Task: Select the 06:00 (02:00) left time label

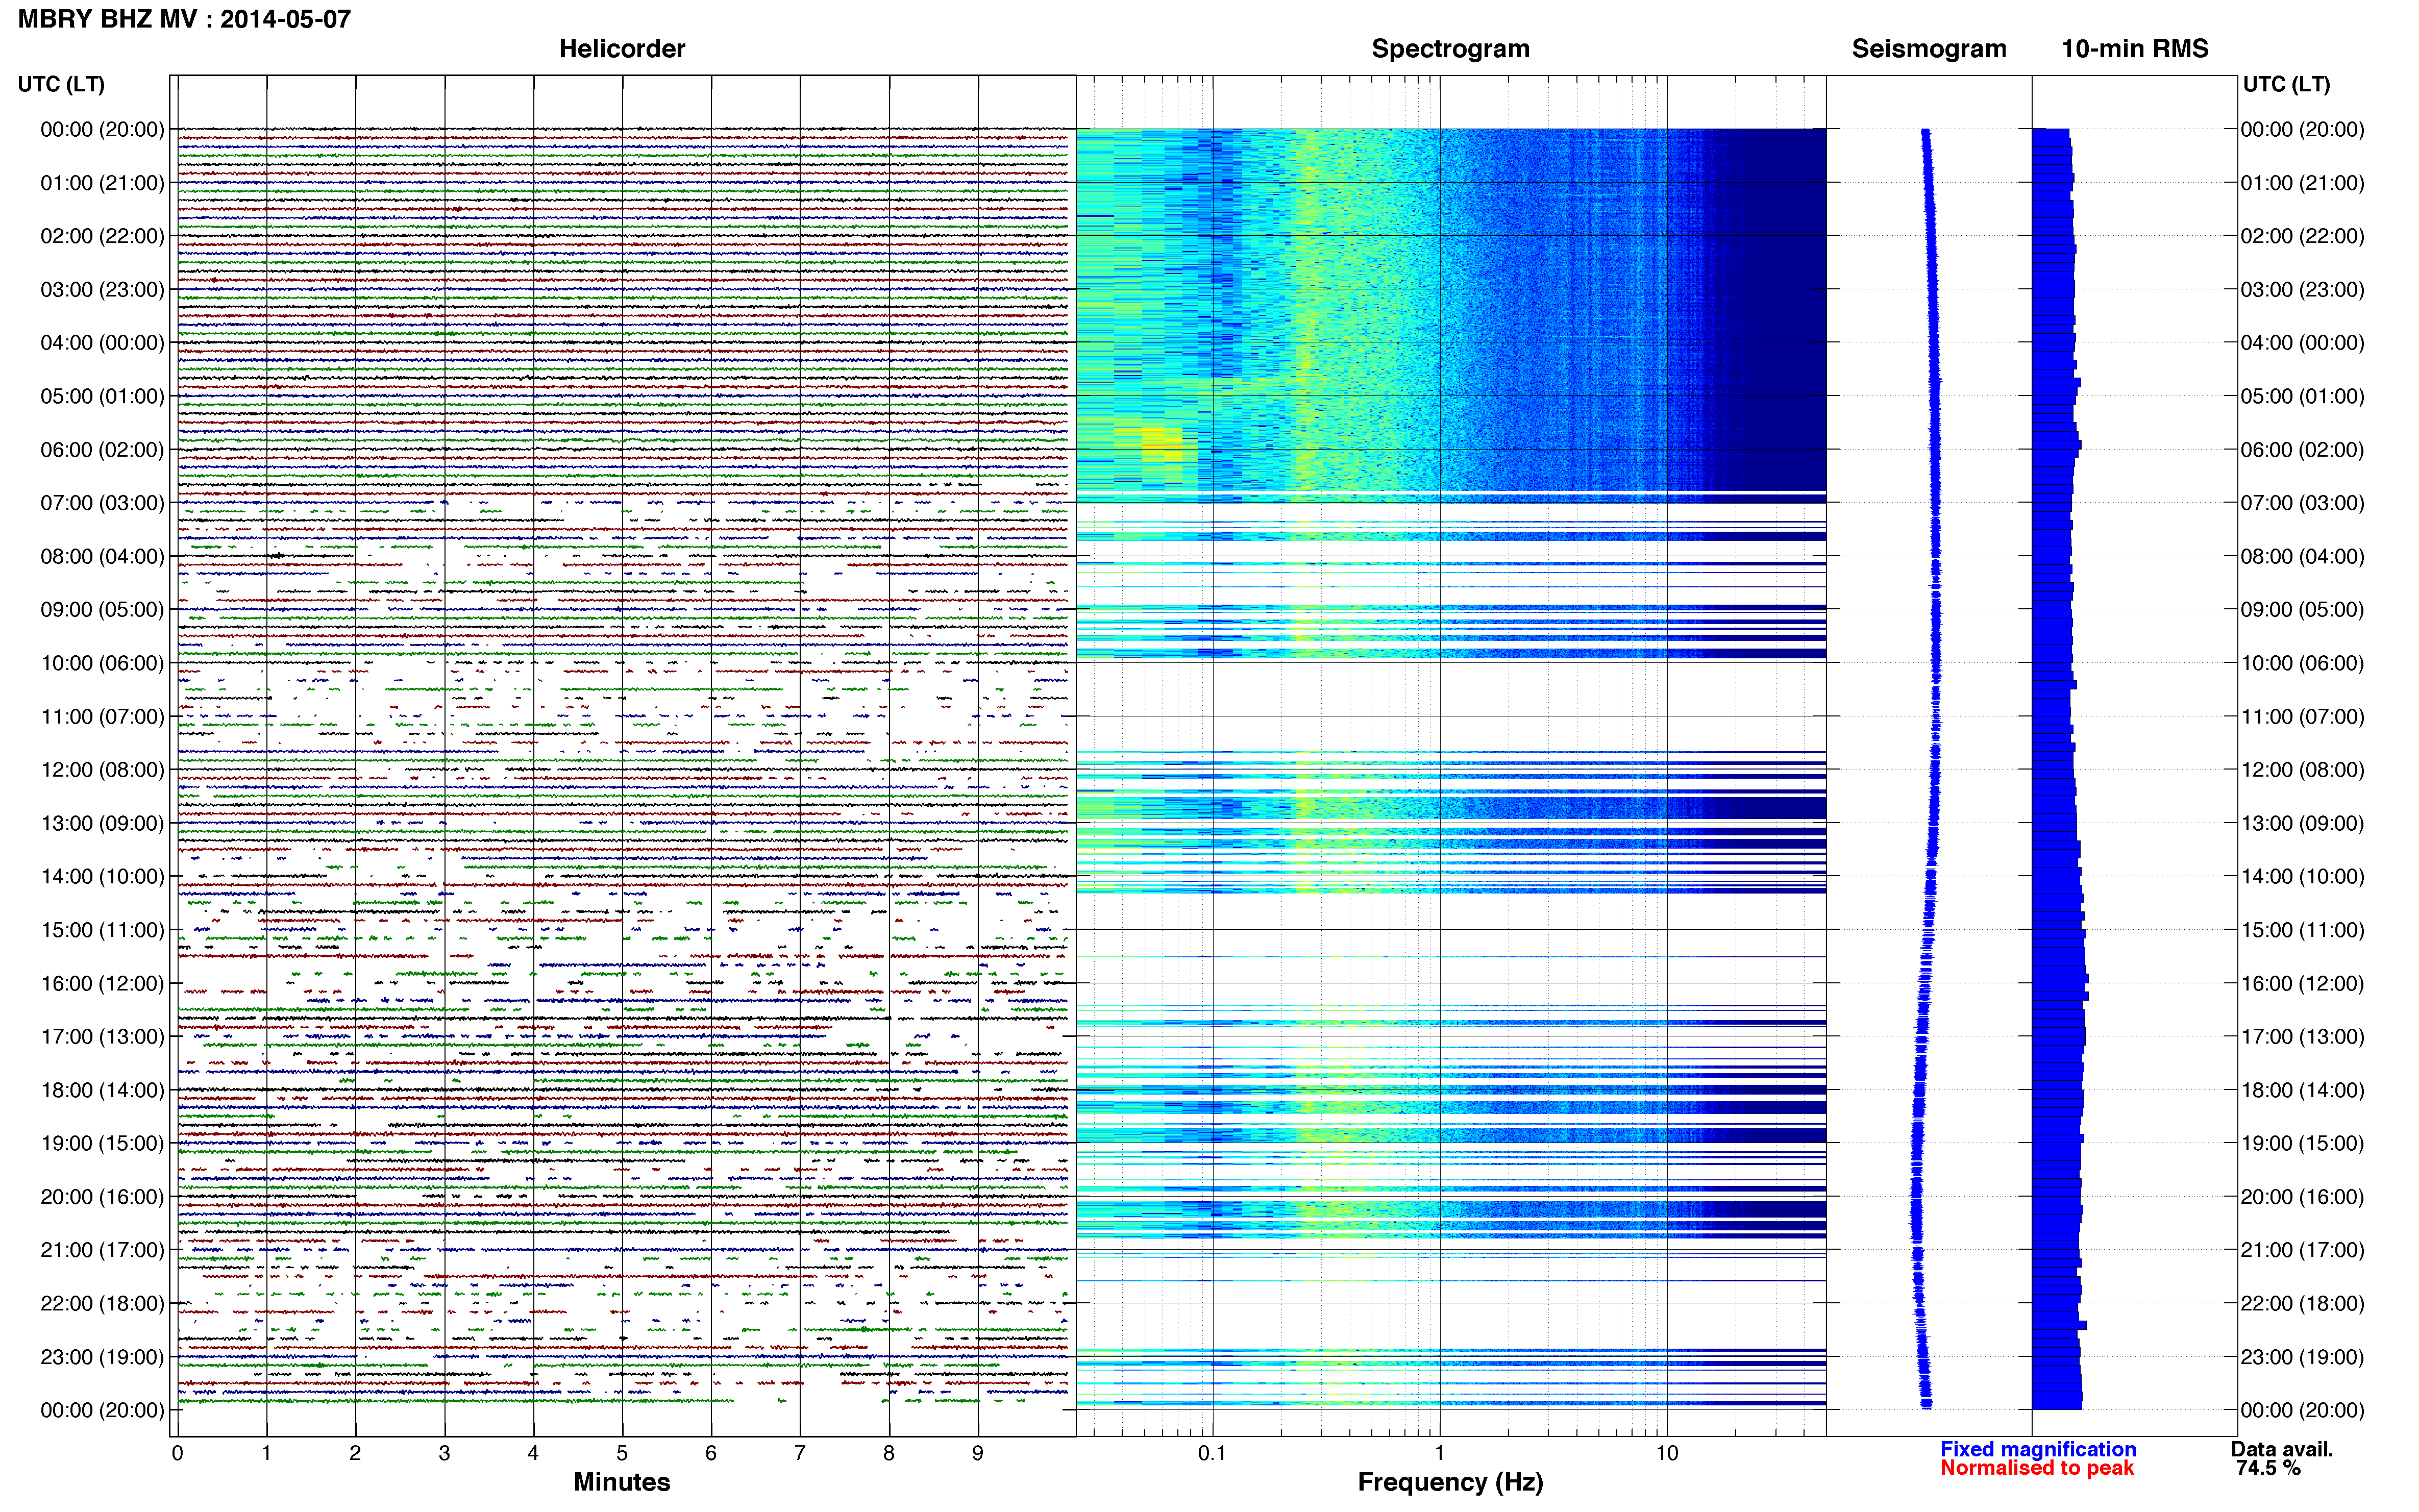Action: click(102, 449)
